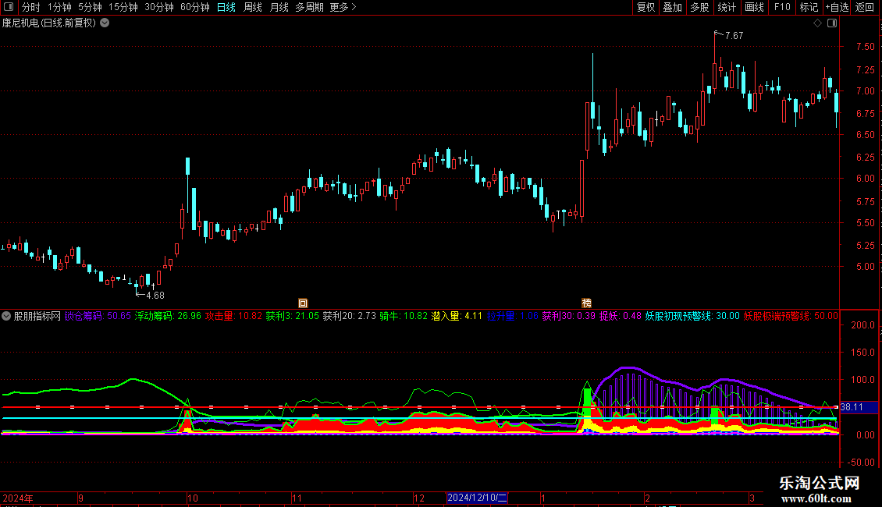Select the 拉升量 indicator value

tap(513, 317)
